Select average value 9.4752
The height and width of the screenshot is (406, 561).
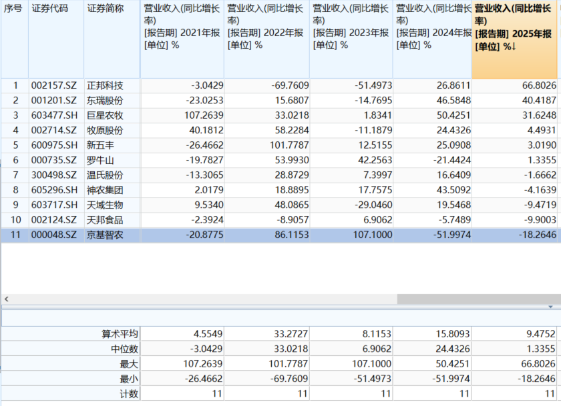(540, 334)
